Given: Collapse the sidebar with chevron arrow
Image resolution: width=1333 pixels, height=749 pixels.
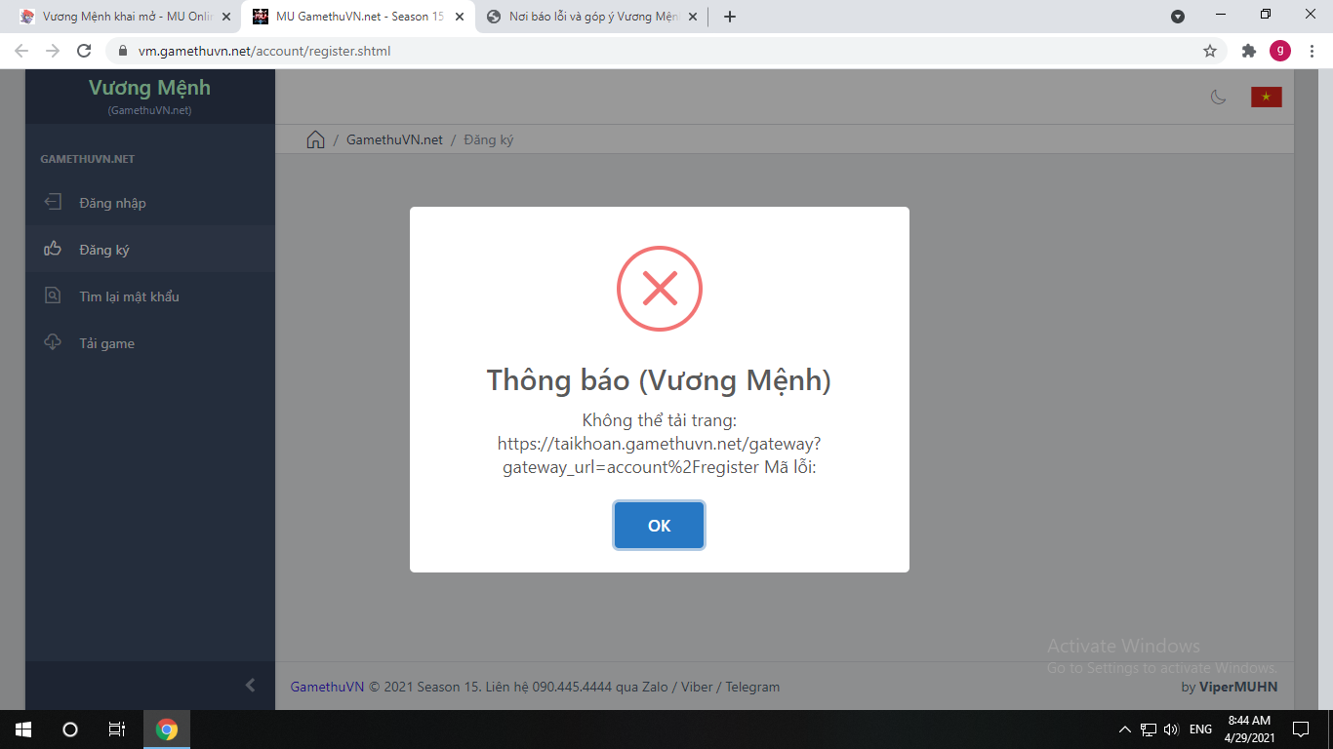Looking at the screenshot, I should click(x=250, y=685).
